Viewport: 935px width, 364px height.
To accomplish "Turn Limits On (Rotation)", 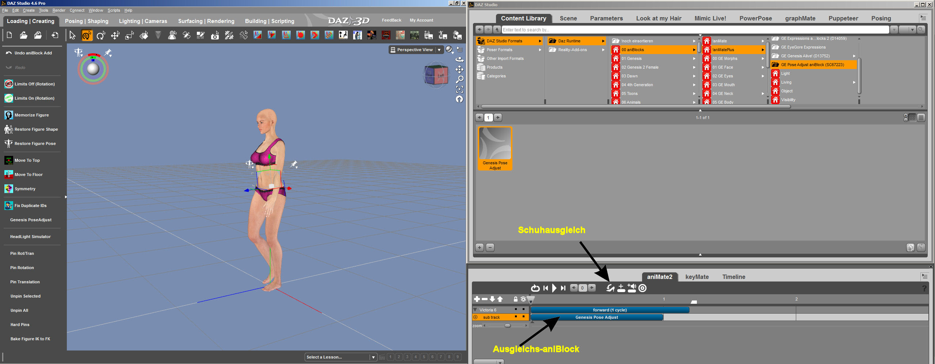I will 29,98.
